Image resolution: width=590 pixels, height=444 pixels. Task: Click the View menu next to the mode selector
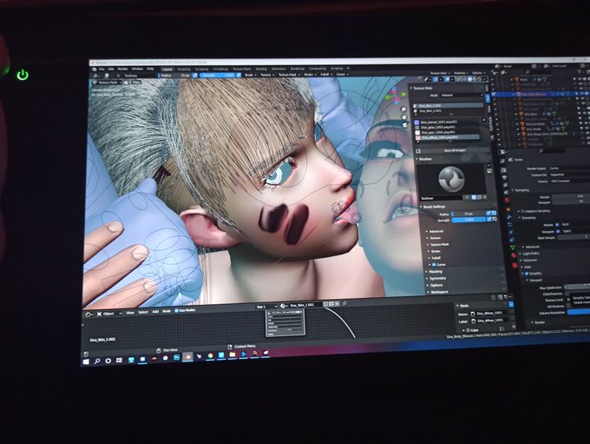[136, 83]
